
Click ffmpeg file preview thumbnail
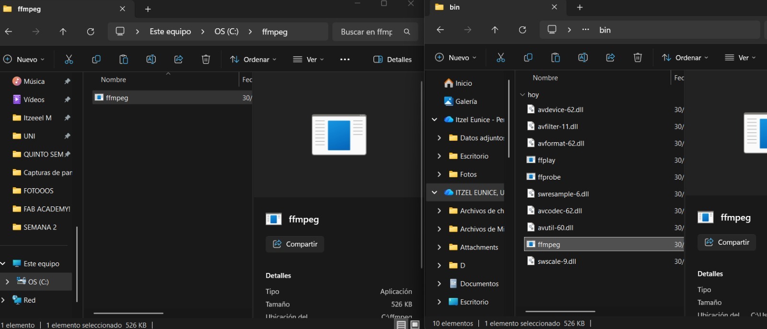(339, 135)
